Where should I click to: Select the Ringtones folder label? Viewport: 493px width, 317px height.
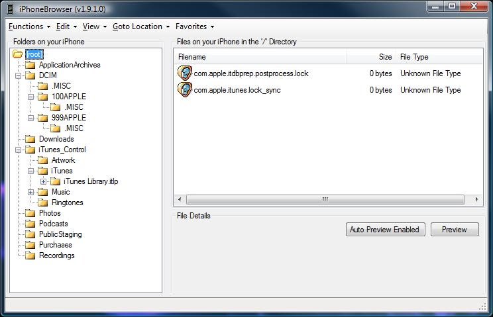[x=68, y=203]
